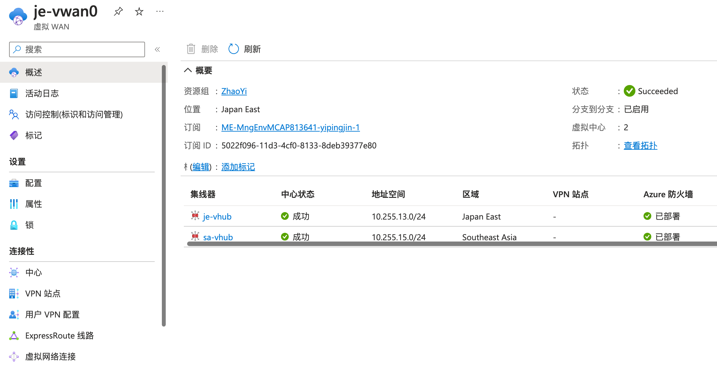
Task: Click the sa-vhub hub icon
Action: [x=195, y=236]
